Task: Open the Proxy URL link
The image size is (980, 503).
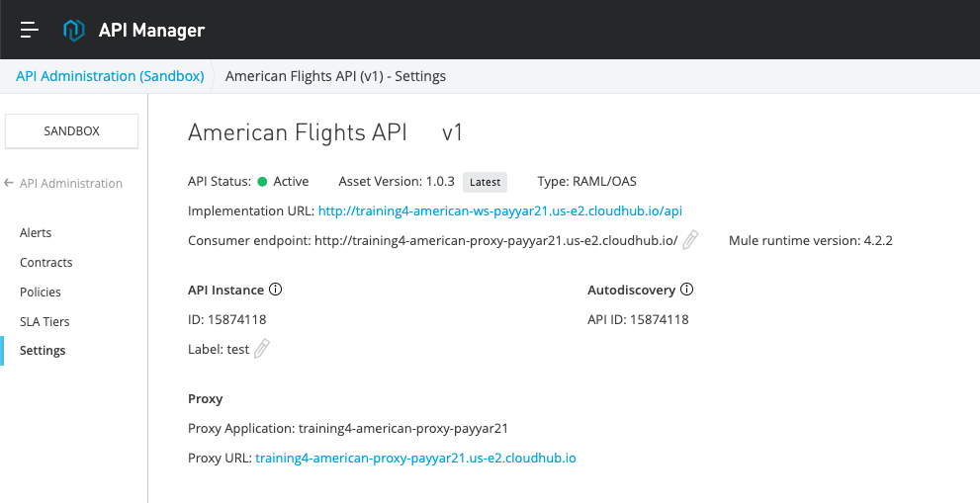Action: [x=415, y=458]
